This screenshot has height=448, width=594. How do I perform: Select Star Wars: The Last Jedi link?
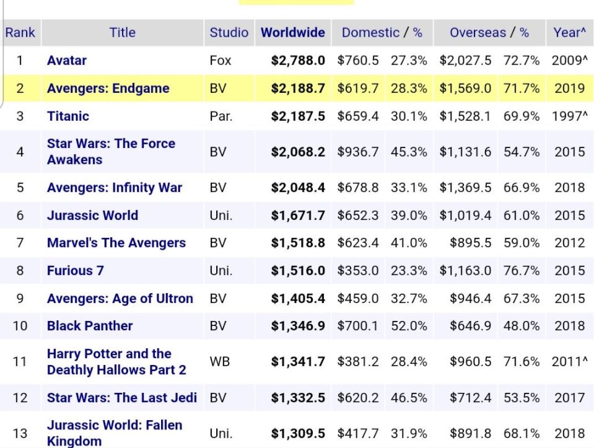[122, 397]
